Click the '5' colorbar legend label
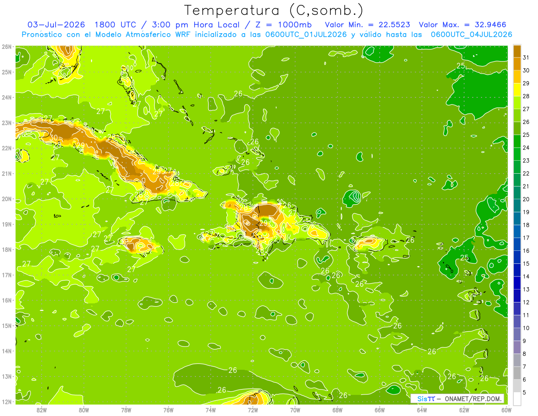Viewport: 538px width, 416px height. pos(524,393)
